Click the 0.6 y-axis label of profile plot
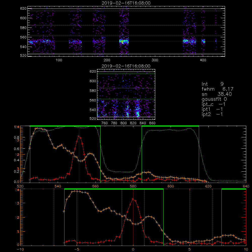The image size is (252, 252). tap(17, 149)
